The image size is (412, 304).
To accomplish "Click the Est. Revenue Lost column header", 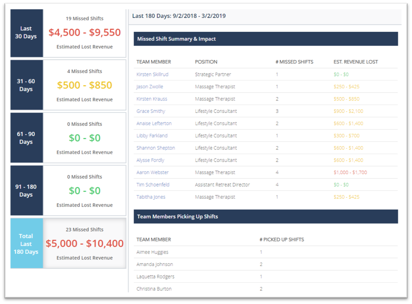I will 356,62.
